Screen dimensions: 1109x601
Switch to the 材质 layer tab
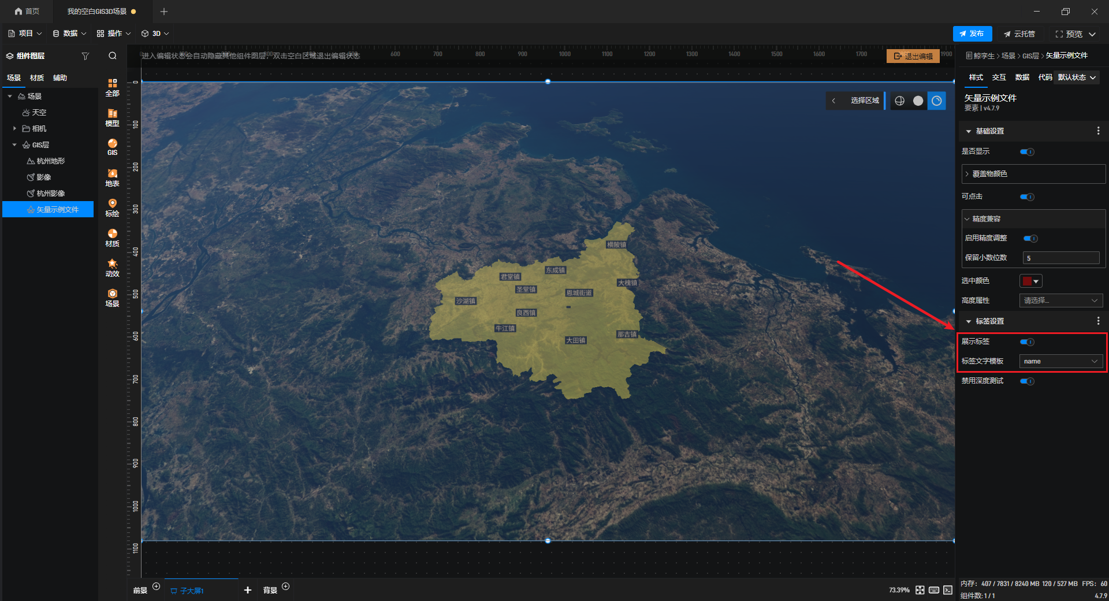point(37,78)
